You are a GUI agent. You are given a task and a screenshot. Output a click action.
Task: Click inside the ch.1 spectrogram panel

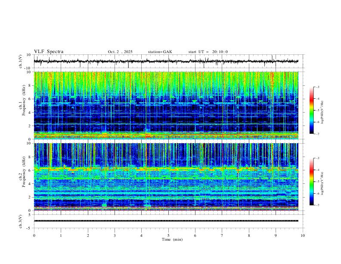(166, 105)
